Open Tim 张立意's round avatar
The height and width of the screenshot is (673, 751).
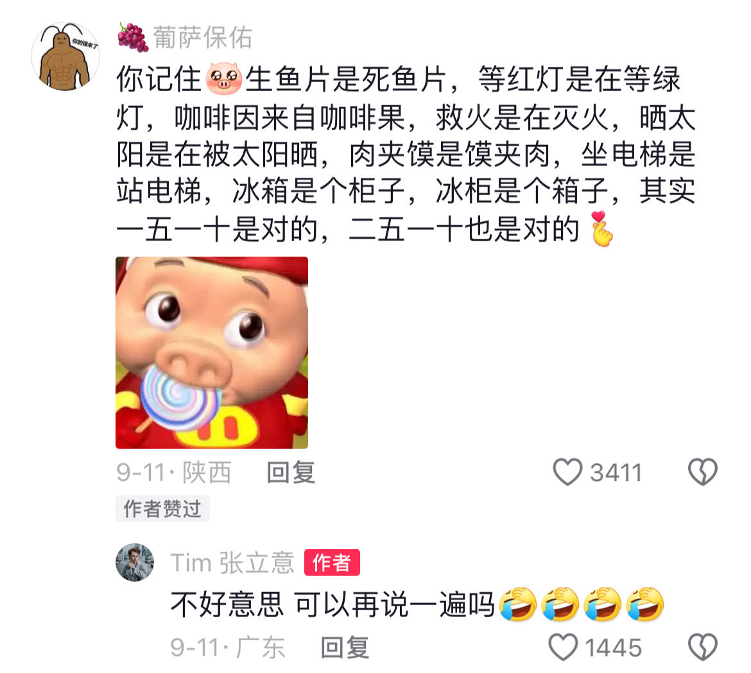pos(135,563)
